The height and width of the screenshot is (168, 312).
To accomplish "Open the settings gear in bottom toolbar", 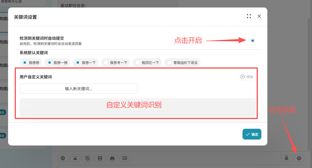I will coord(63,158).
